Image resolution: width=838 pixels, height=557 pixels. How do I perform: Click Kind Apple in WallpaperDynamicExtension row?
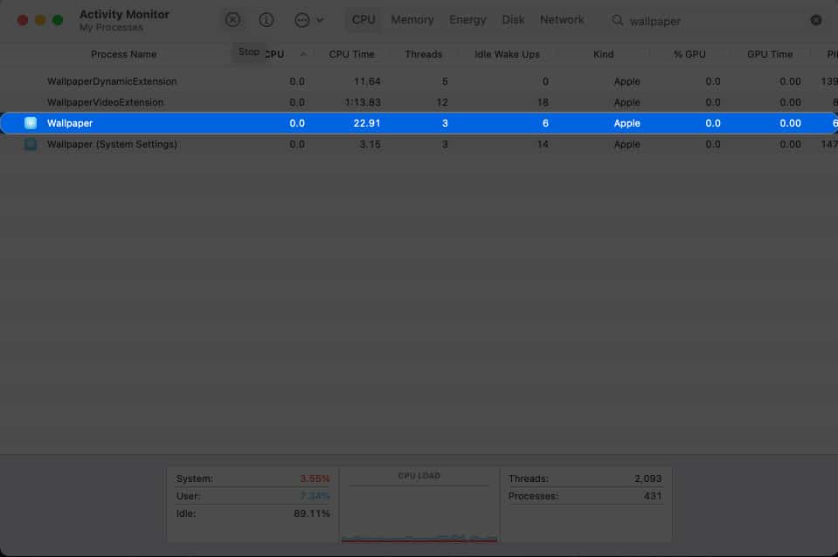[x=627, y=81]
